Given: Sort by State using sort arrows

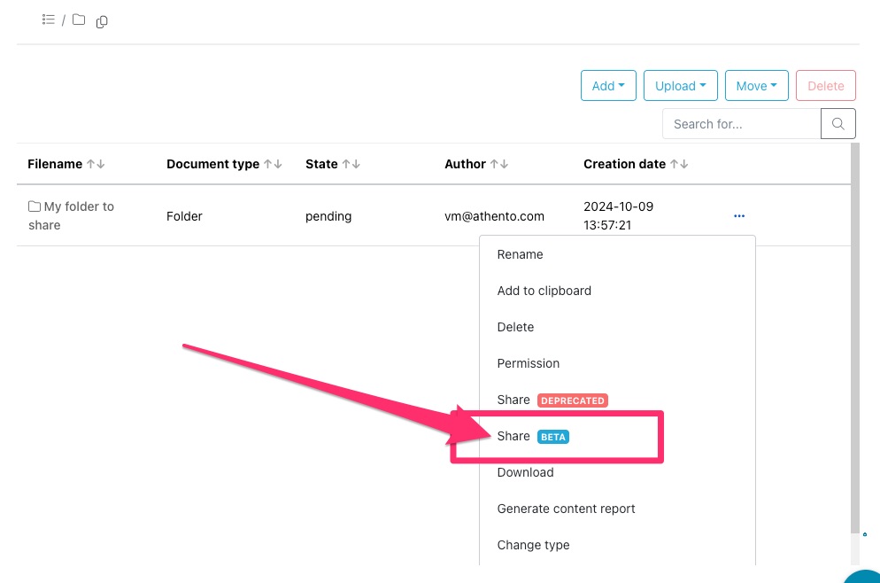Looking at the screenshot, I should pyautogui.click(x=351, y=164).
